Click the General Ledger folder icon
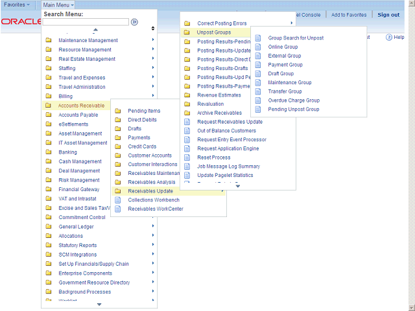415x311 pixels. (x=49, y=226)
